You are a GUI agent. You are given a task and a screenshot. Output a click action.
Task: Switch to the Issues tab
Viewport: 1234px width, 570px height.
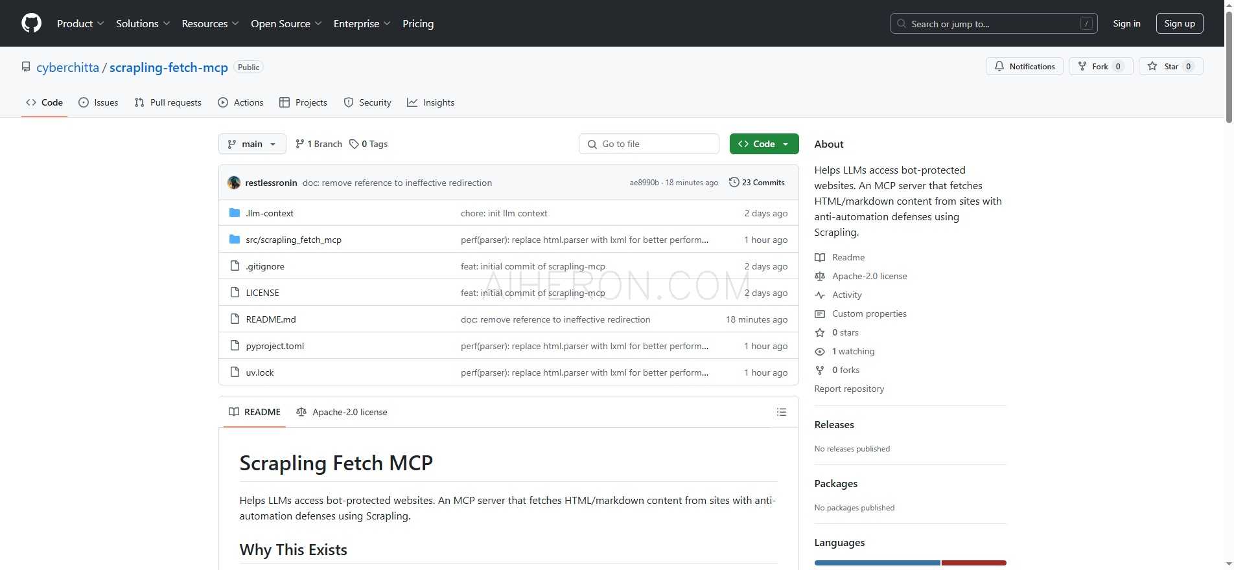coord(99,102)
